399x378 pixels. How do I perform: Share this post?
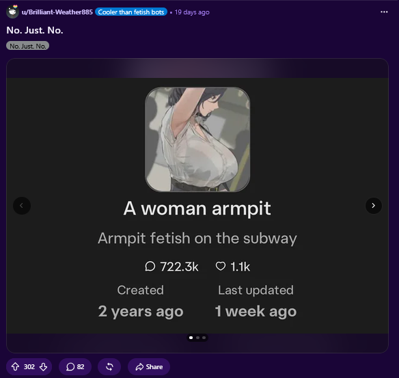[x=149, y=366]
